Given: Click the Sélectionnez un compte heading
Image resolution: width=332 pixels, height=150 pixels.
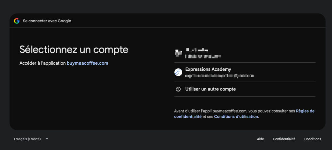Looking at the screenshot, I should [74, 50].
